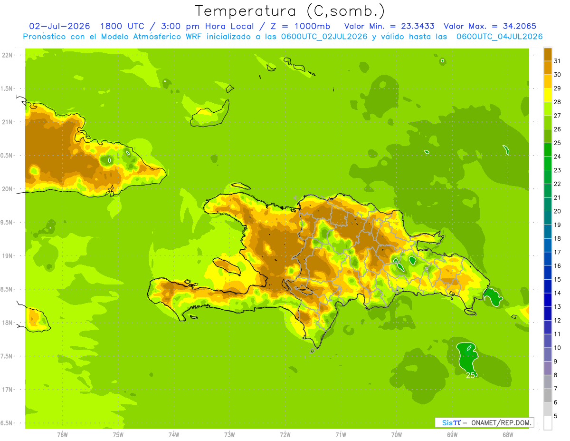The height and width of the screenshot is (441, 570).
Task: Click the "21N" latitude label
Action: point(7,122)
